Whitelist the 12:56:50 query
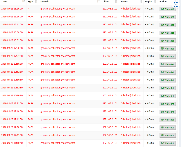The image size is (181, 147). coord(167,49)
